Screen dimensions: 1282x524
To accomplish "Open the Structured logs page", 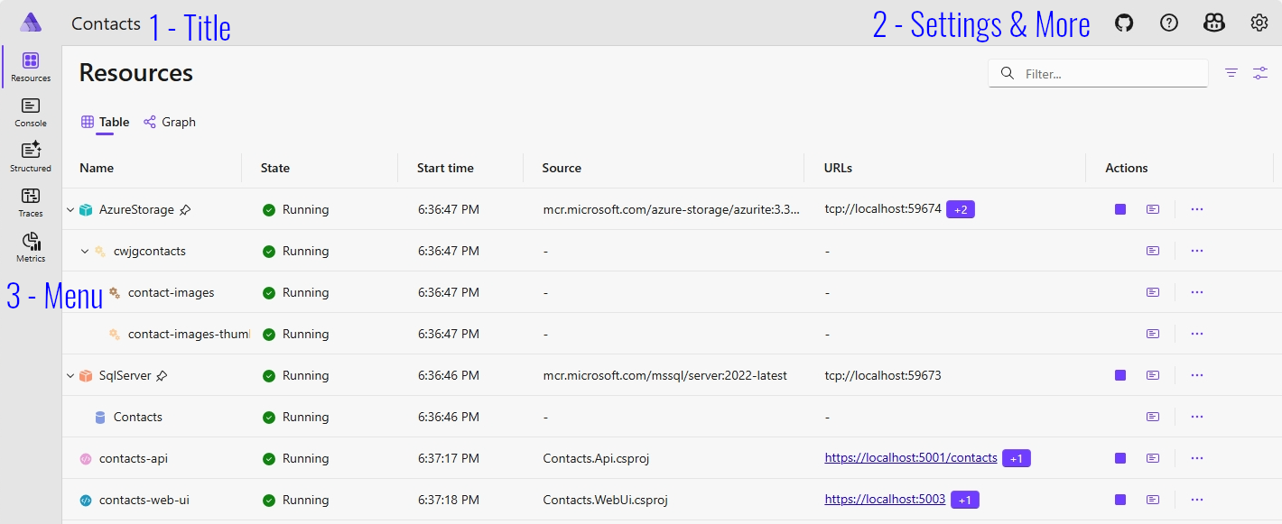I will click(x=31, y=158).
